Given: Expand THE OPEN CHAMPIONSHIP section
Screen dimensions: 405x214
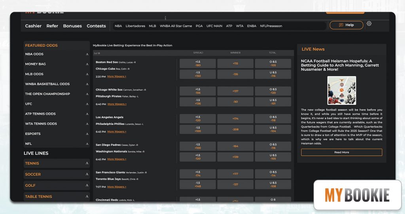Looking at the screenshot, I should (x=57, y=94).
